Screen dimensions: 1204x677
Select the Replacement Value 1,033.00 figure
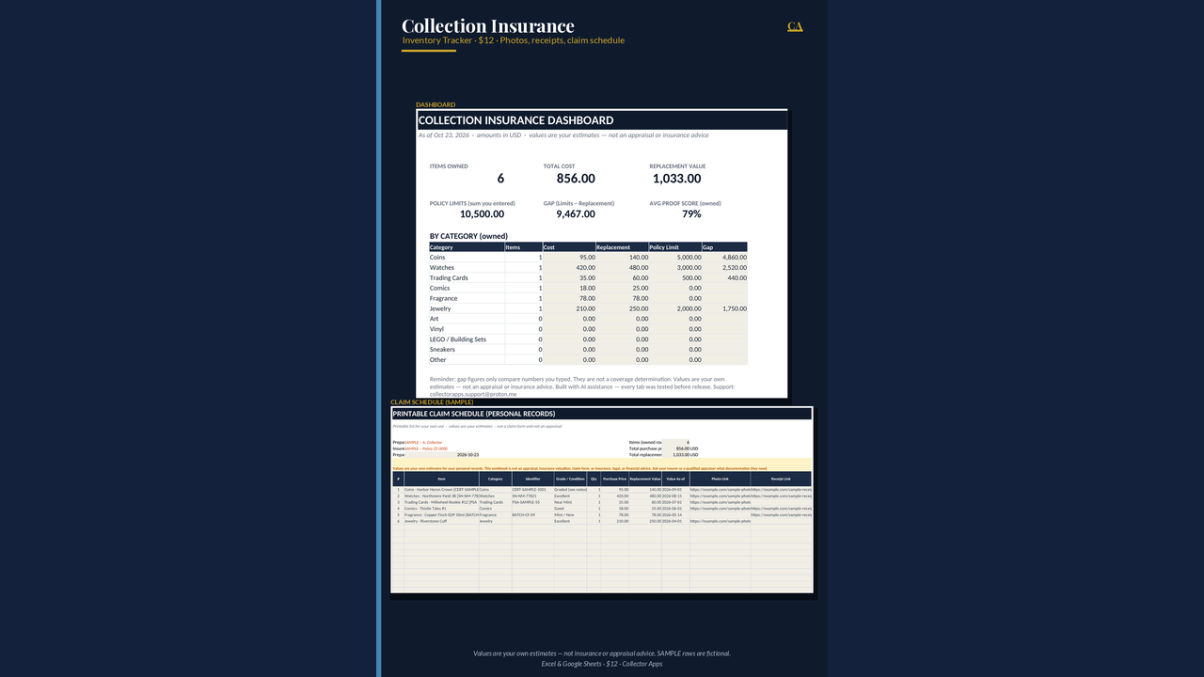(676, 179)
